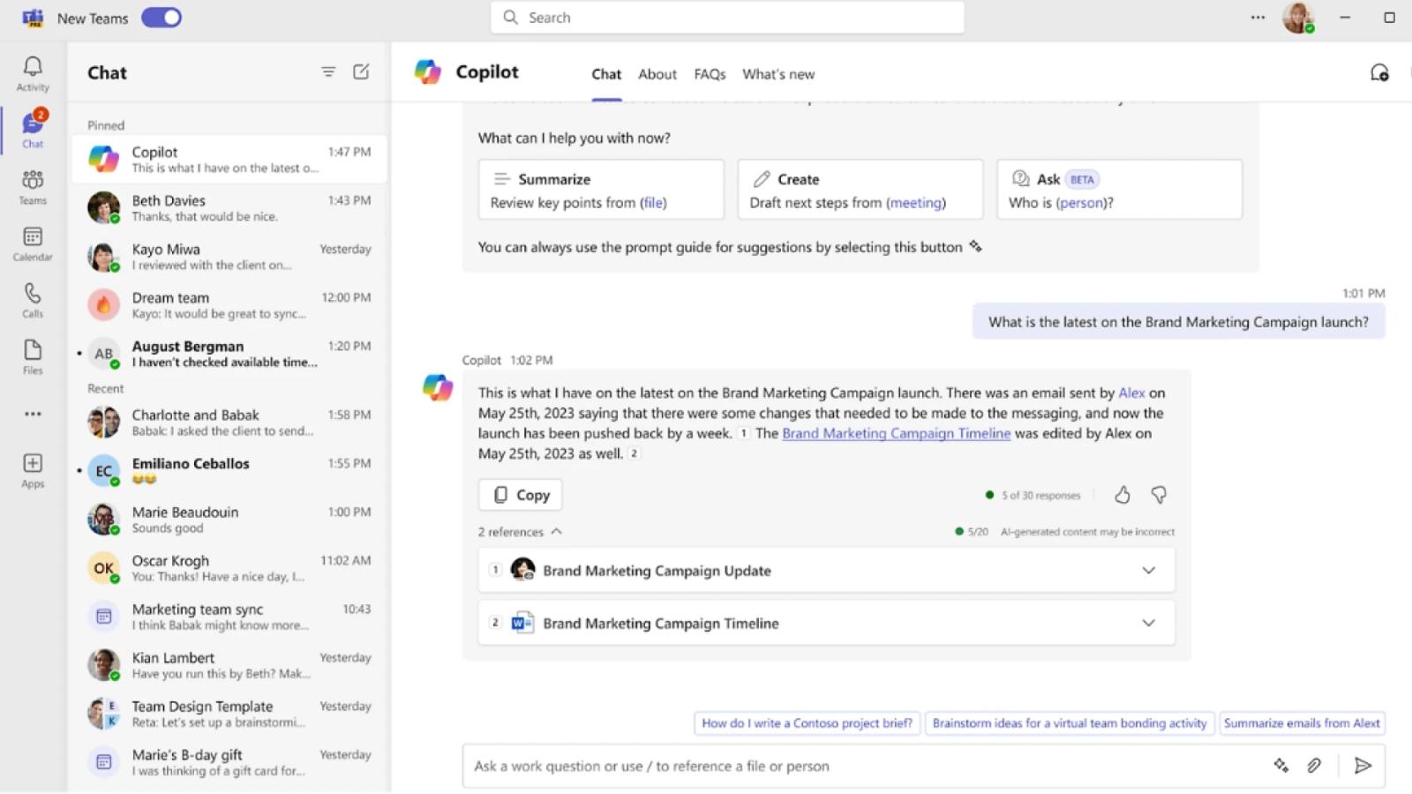
Task: Open Dream team chat
Action: (229, 305)
